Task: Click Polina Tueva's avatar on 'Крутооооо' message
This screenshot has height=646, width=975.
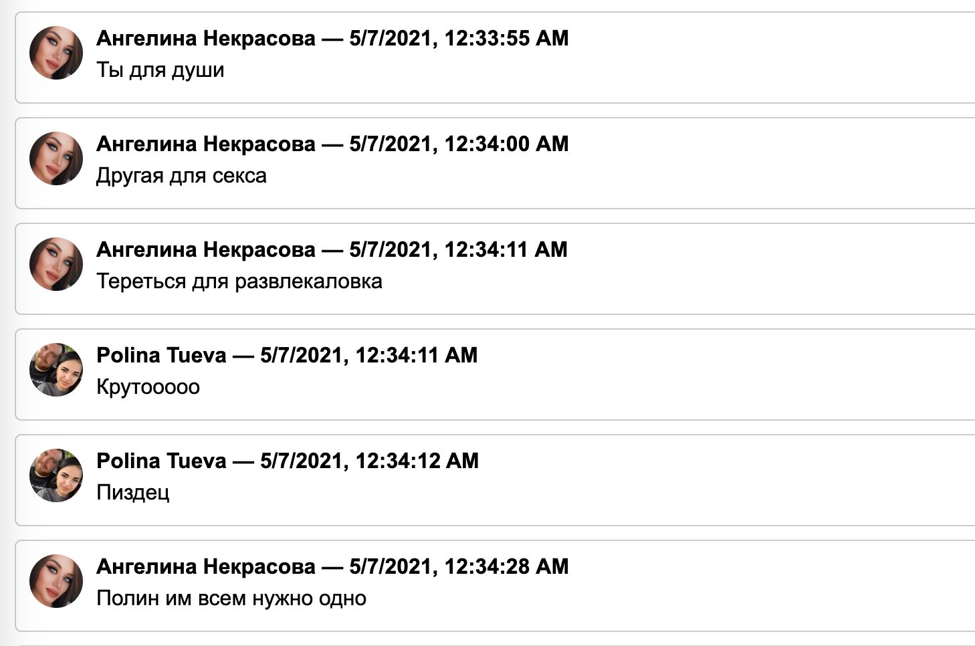Action: [x=56, y=370]
